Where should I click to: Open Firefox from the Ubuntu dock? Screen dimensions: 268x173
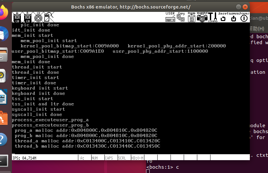click(3, 13)
